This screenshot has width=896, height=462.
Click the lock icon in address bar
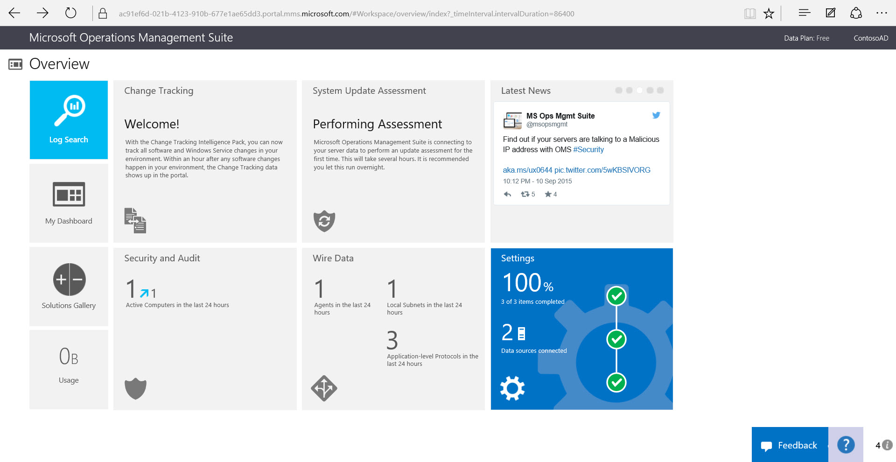tap(103, 14)
